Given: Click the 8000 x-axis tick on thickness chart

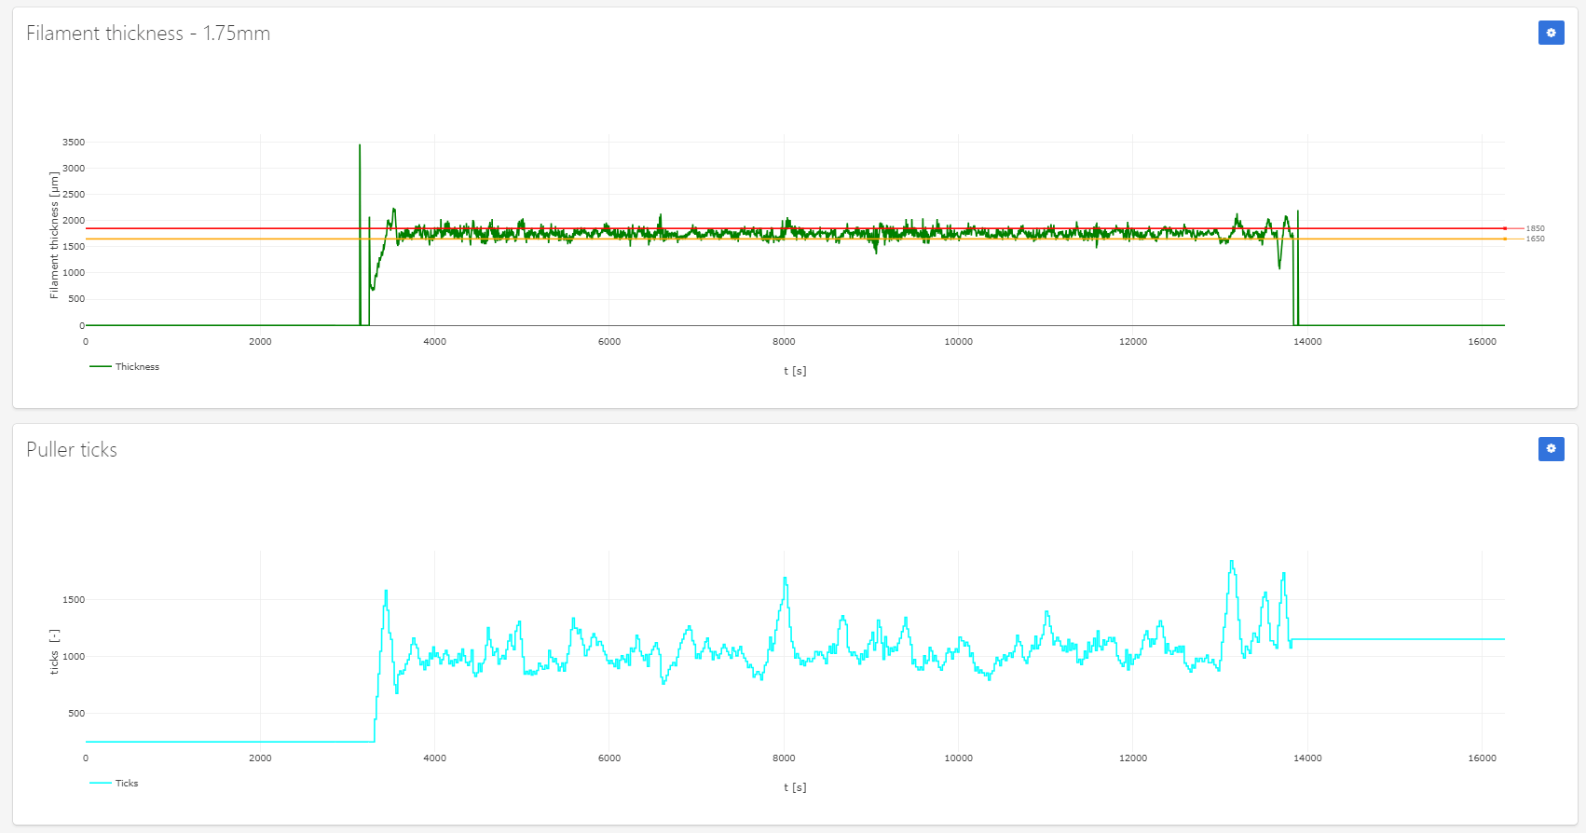Looking at the screenshot, I should tap(784, 342).
